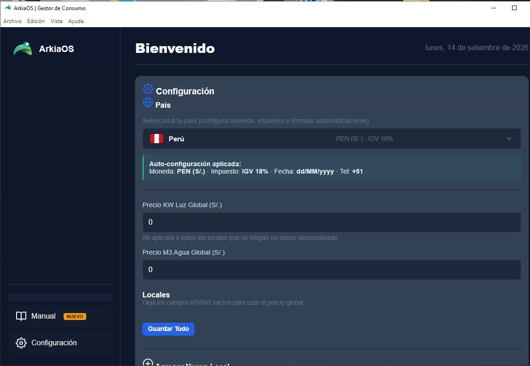Screen dimensions: 530x366
Task: Click the NUEVO badge beside Manual
Action: (75, 316)
